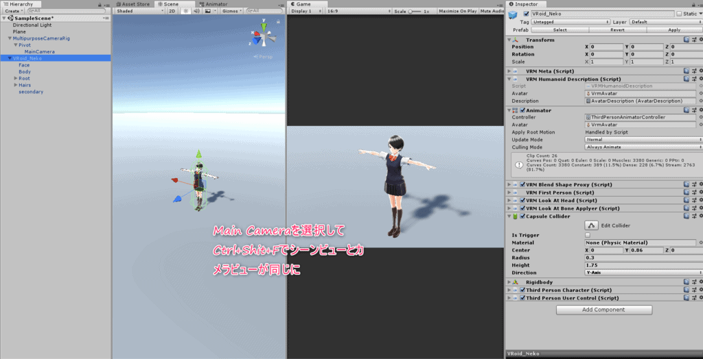703x359 pixels.
Task: Click the Add Component button
Action: [603, 310]
